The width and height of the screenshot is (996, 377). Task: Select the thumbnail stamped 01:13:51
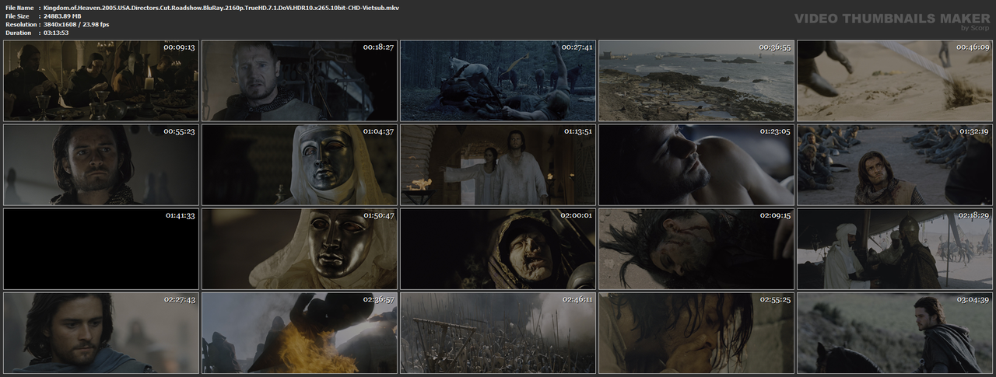498,165
